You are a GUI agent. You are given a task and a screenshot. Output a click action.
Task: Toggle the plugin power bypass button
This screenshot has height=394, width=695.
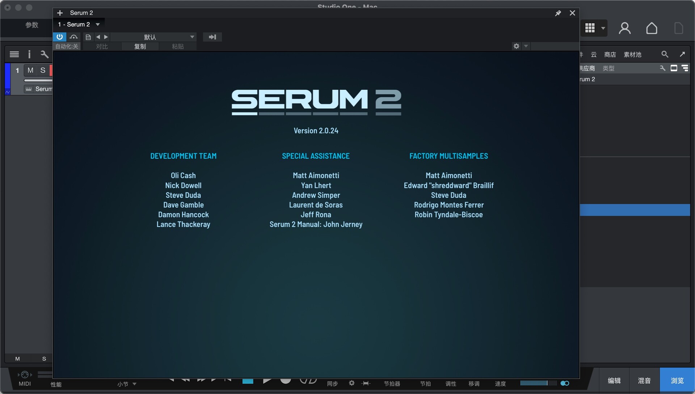[x=60, y=37]
